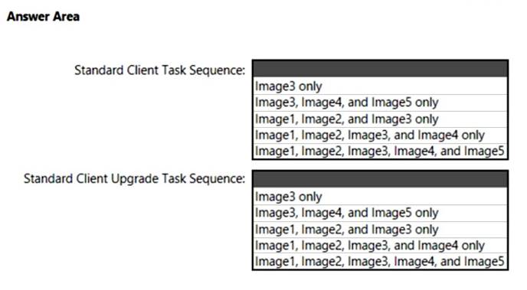This screenshot has width=527, height=290.
Task: Click the 'Standard Client Task Sequence:' label
Action: tap(159, 70)
